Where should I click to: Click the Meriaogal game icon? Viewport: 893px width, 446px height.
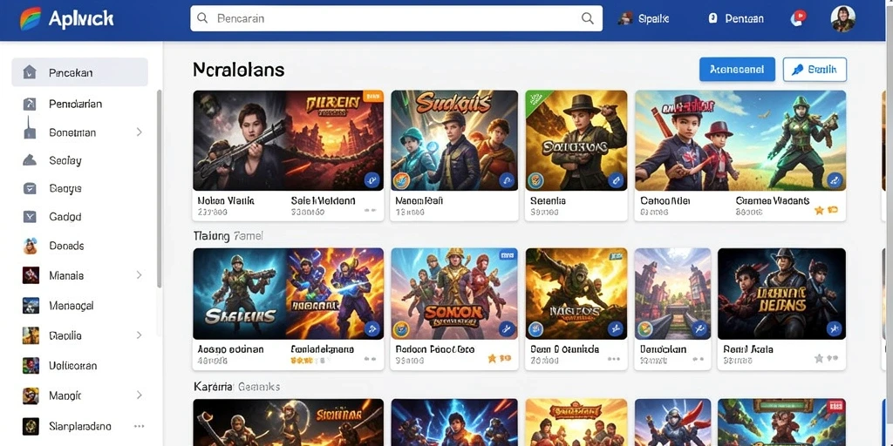coord(31,306)
